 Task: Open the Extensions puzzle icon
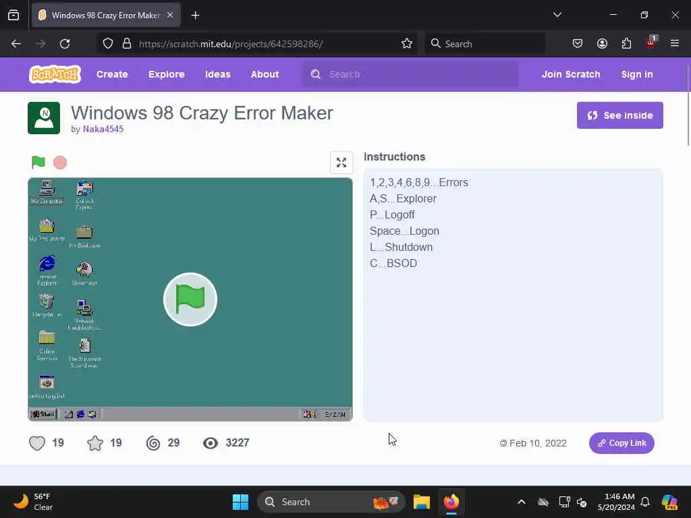626,44
